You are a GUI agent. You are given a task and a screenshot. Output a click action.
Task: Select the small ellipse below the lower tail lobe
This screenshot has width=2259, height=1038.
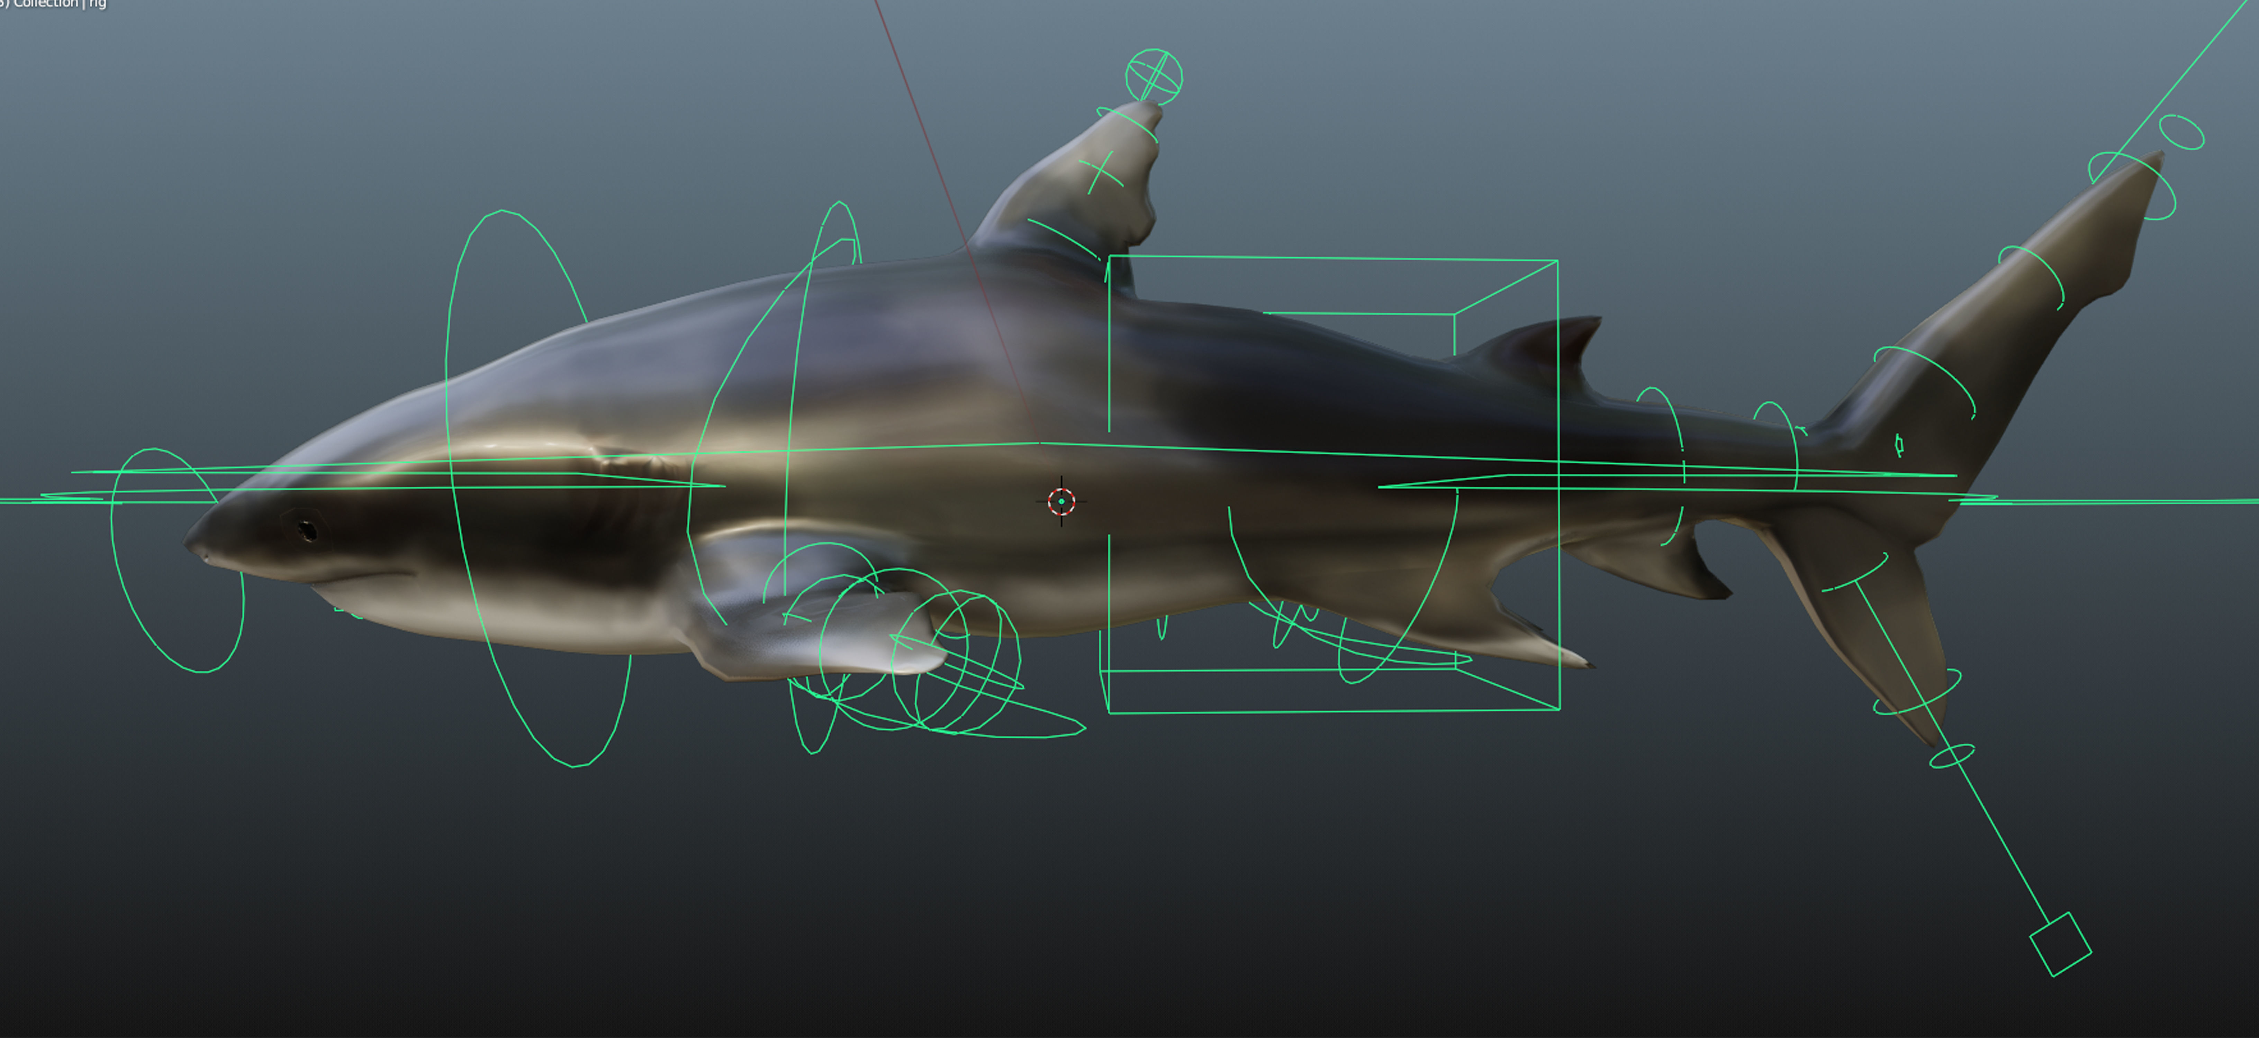coord(1952,756)
